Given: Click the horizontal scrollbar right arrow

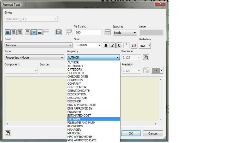Looking at the screenshot, I should [x=156, y=124].
